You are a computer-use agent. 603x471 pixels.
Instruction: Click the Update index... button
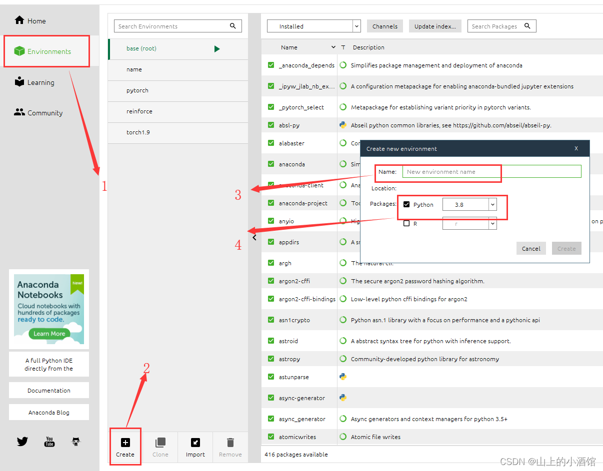pos(435,26)
